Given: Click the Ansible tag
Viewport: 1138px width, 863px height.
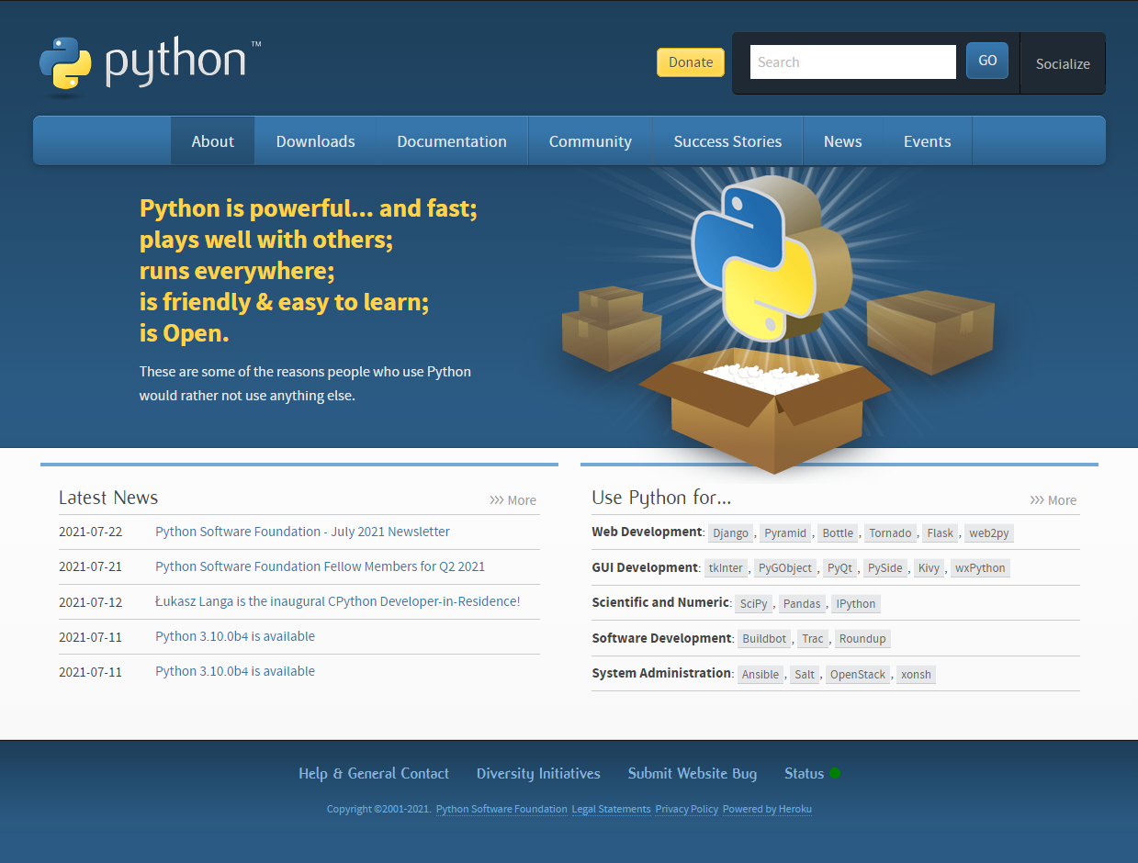Looking at the screenshot, I should pos(761,674).
